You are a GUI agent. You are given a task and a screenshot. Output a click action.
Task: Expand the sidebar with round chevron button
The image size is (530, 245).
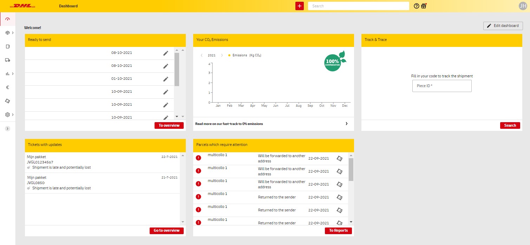tap(8, 128)
